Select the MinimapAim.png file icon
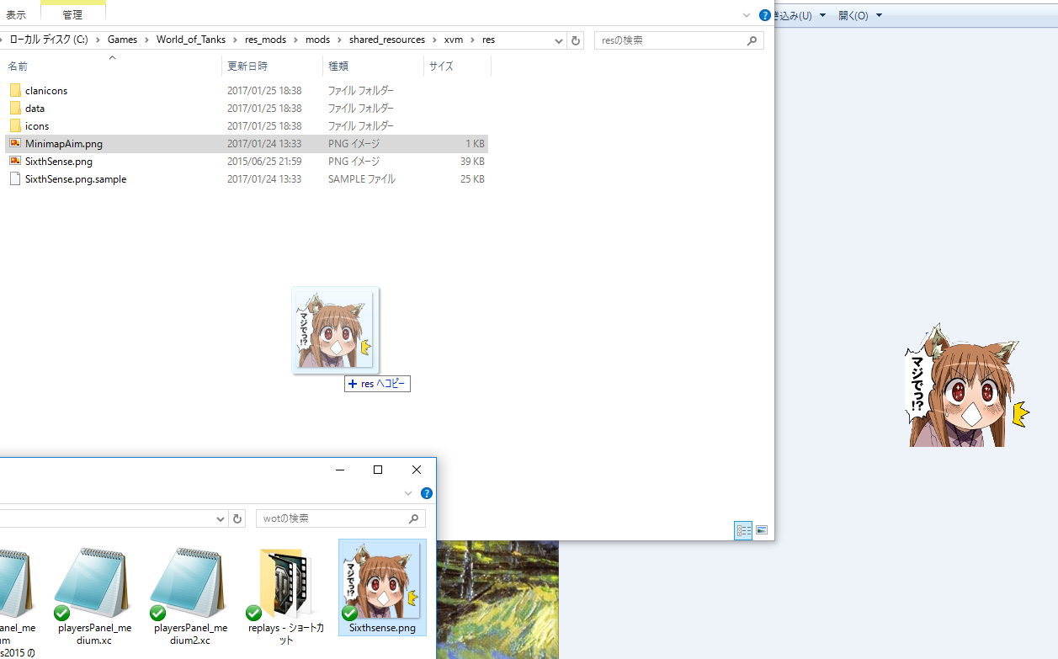The image size is (1058, 659). (15, 143)
